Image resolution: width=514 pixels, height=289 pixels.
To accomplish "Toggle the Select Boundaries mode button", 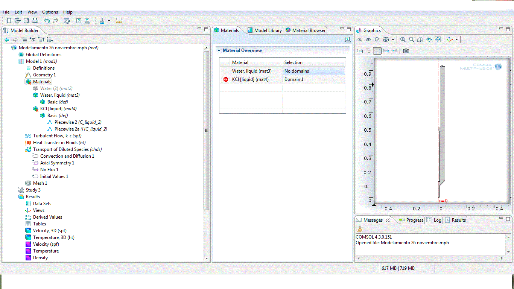I will pos(386,51).
